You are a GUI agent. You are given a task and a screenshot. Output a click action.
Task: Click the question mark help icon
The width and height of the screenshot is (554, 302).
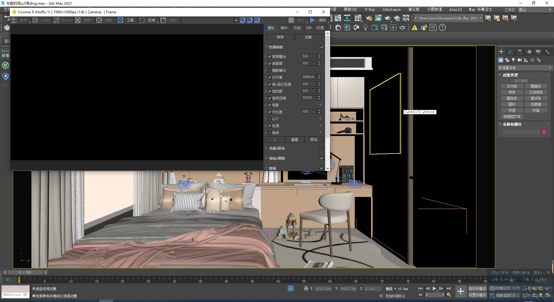coord(442,28)
